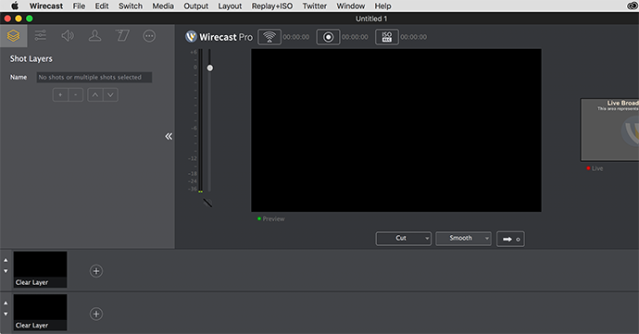Open the Edit menu
Screen dimensions: 639x334
point(102,6)
